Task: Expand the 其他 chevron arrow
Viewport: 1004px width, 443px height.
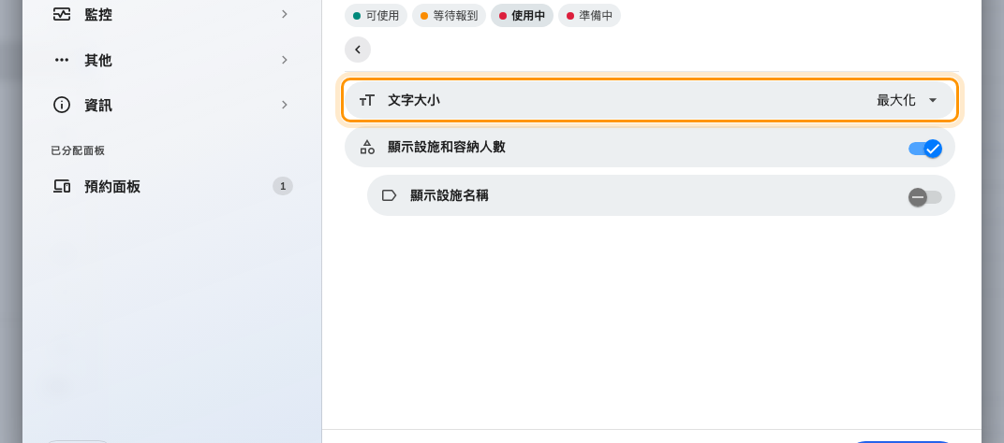Action: click(285, 60)
